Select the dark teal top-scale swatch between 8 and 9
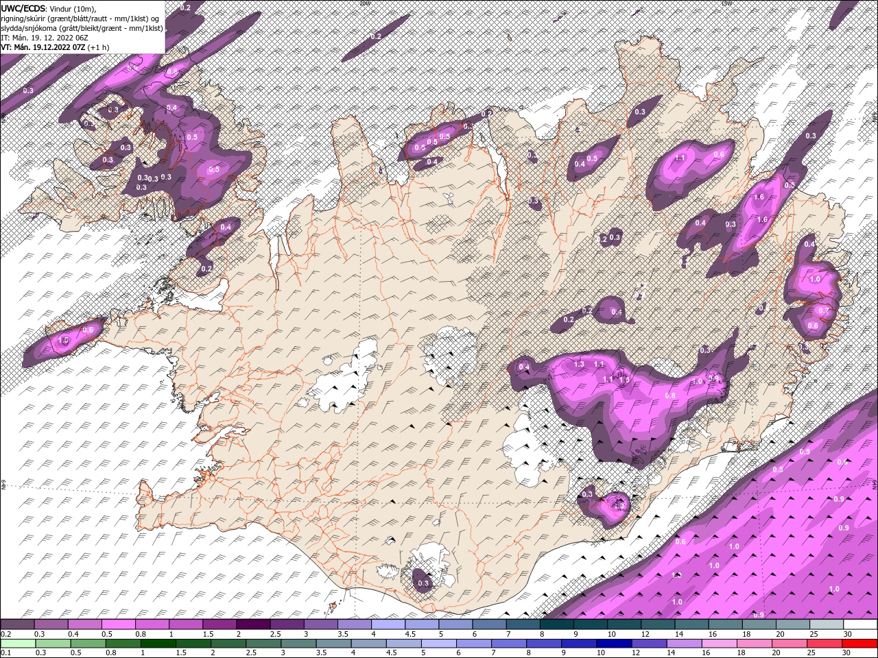 click(557, 624)
